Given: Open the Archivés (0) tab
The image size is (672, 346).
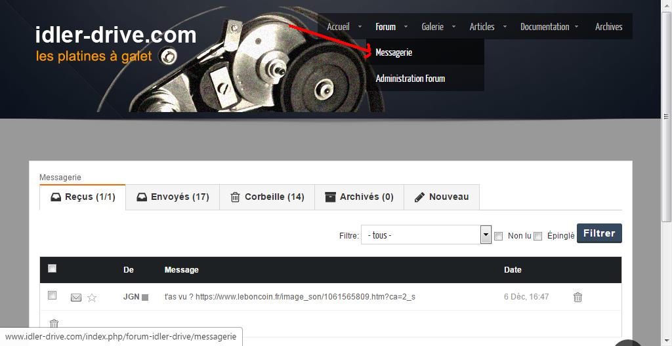Looking at the screenshot, I should [x=359, y=197].
